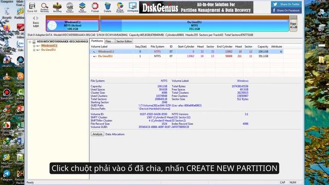Click the Capacity column header
Image resolution: width=329 pixels, height=185 pixels.
tap(263, 47)
